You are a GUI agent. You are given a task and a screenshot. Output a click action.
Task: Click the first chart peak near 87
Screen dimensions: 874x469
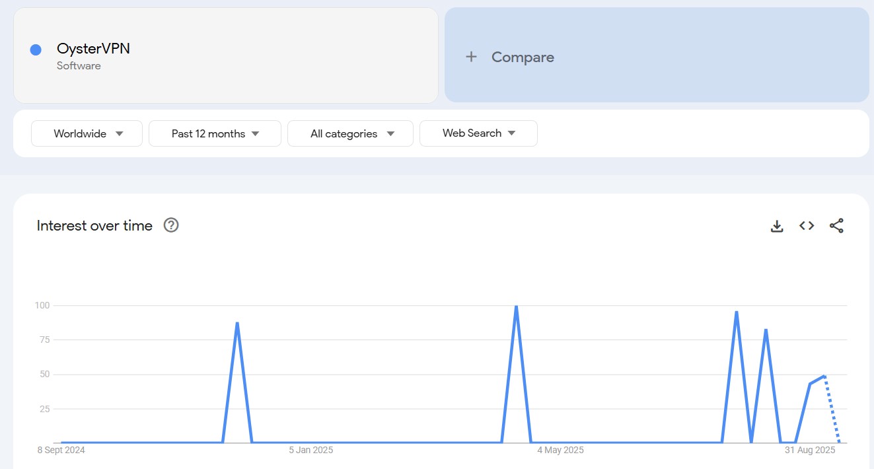pos(237,323)
